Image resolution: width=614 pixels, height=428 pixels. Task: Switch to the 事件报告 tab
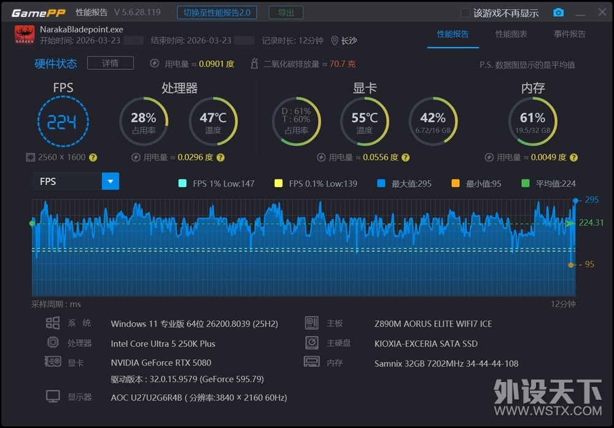pyautogui.click(x=569, y=35)
